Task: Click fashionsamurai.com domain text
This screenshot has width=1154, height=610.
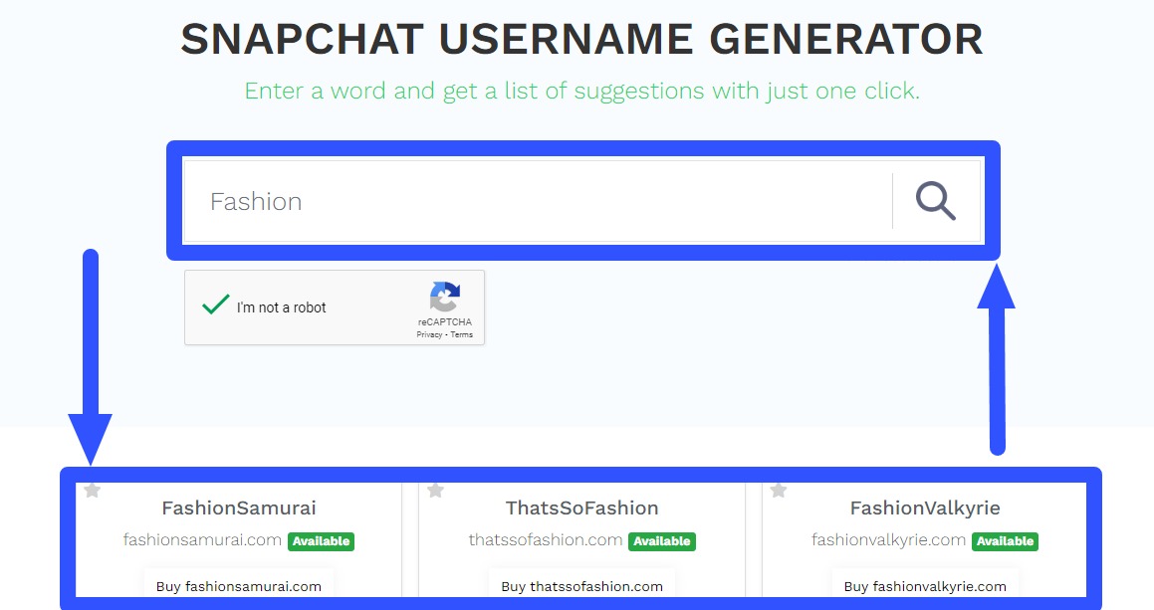Action: (202, 540)
